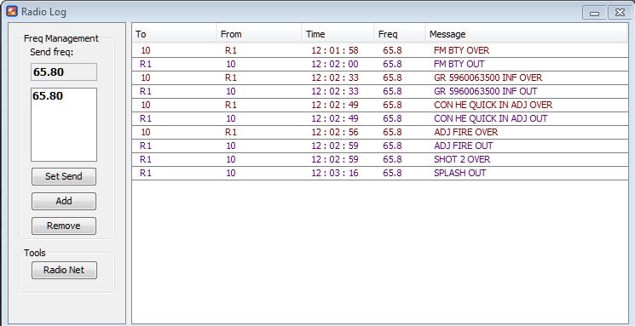The width and height of the screenshot is (635, 326).
Task: Open the Radio Net tool
Action: tap(64, 270)
